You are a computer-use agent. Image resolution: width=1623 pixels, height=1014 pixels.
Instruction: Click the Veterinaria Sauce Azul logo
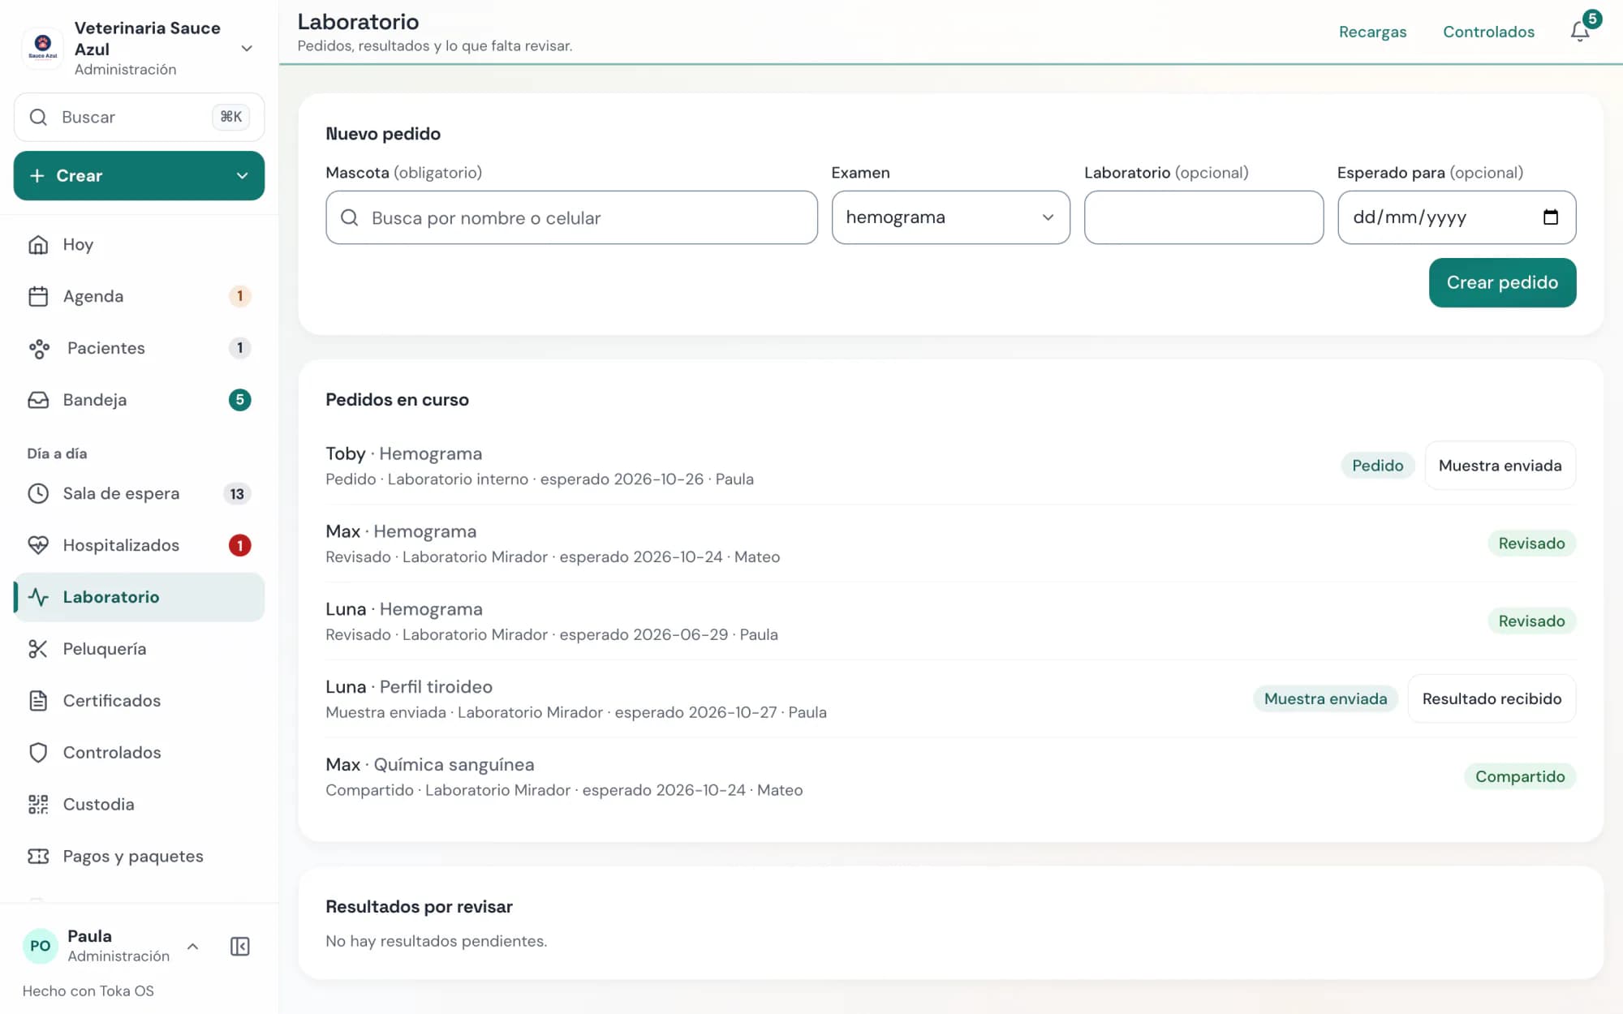43,49
